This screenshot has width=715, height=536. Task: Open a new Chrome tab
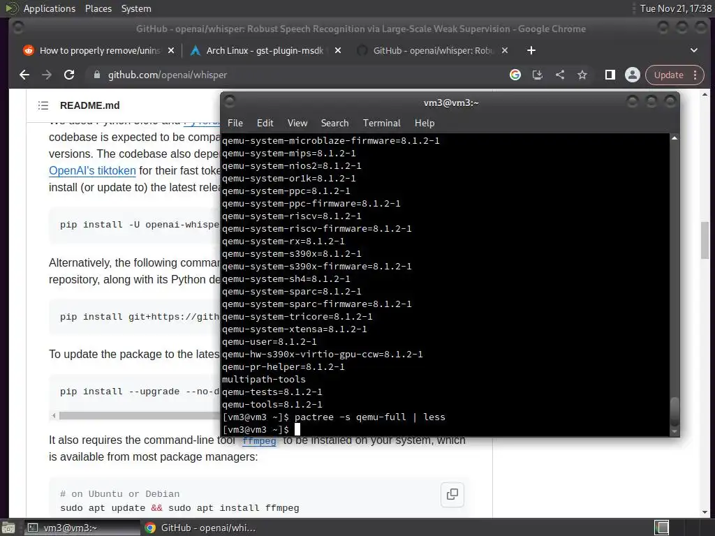tap(531, 50)
